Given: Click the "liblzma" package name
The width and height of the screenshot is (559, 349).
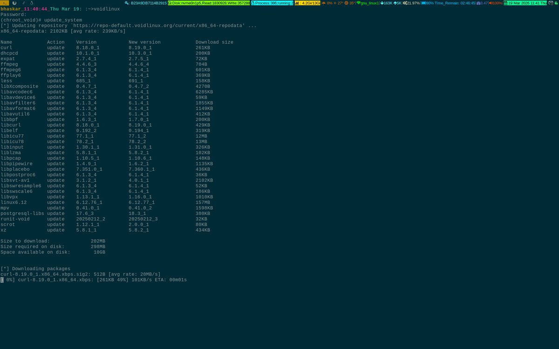Looking at the screenshot, I should click(x=11, y=154).
